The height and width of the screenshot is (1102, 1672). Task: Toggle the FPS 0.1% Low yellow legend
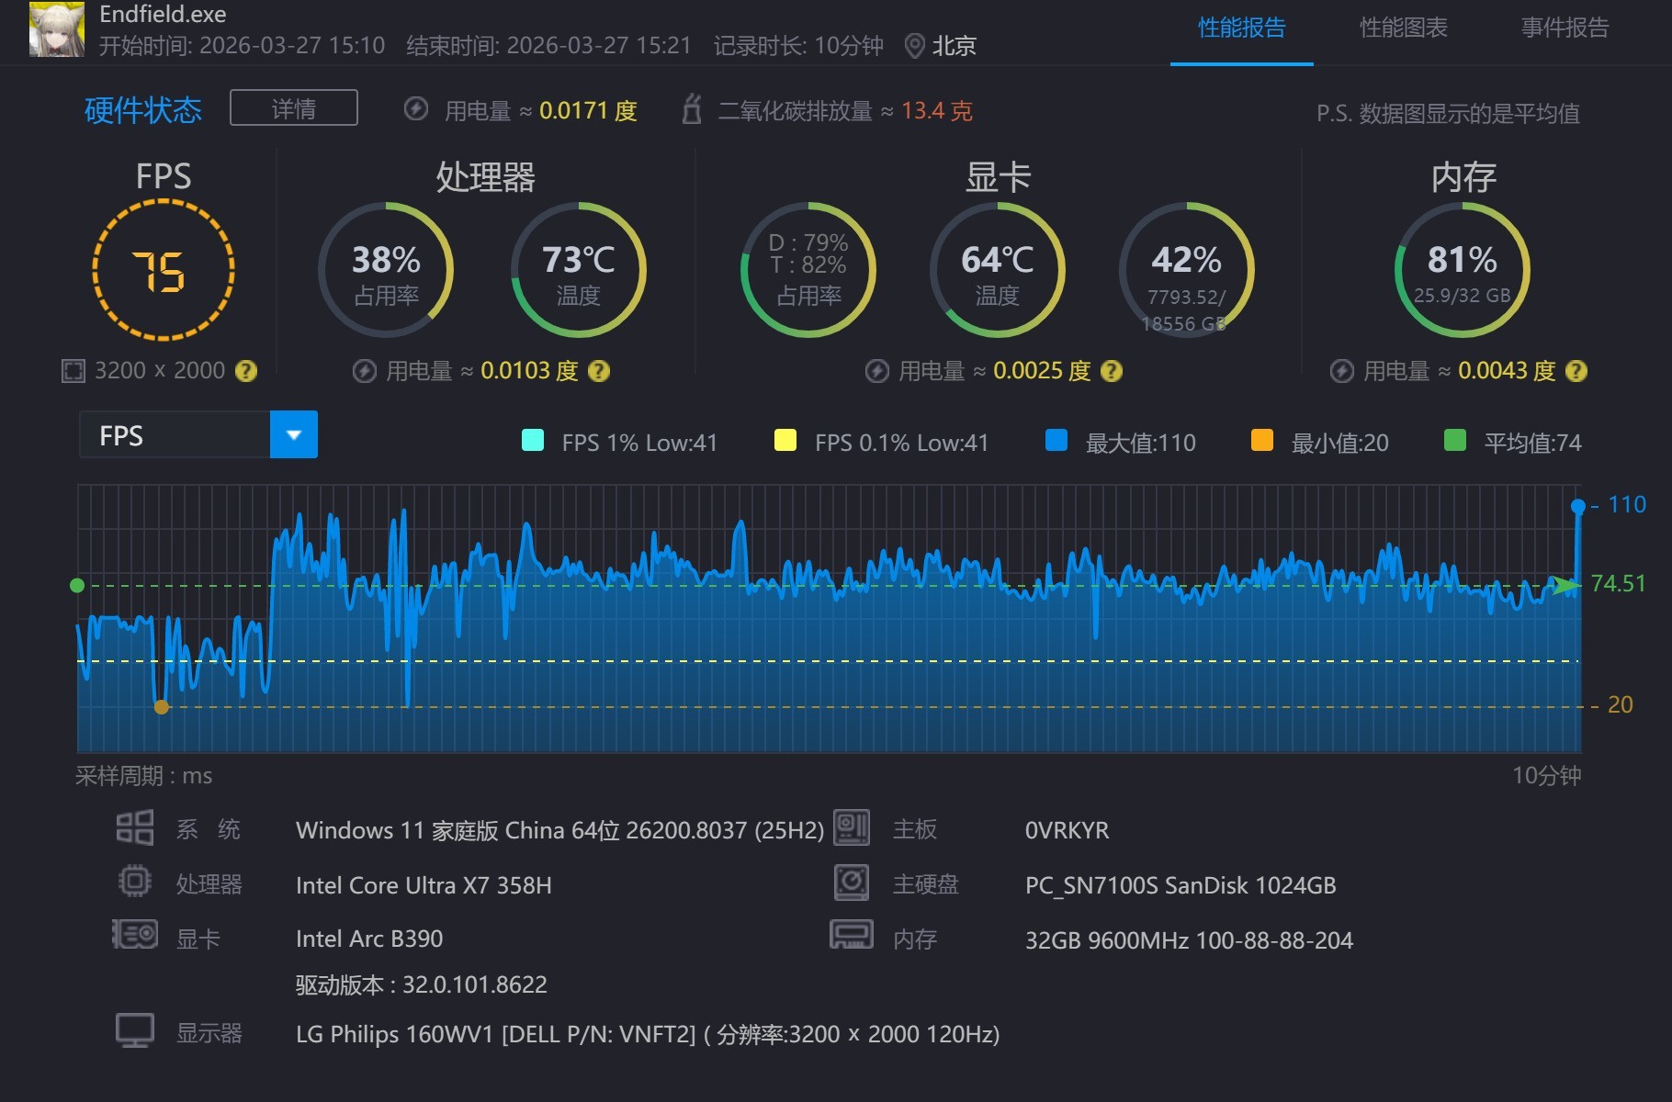click(x=785, y=441)
